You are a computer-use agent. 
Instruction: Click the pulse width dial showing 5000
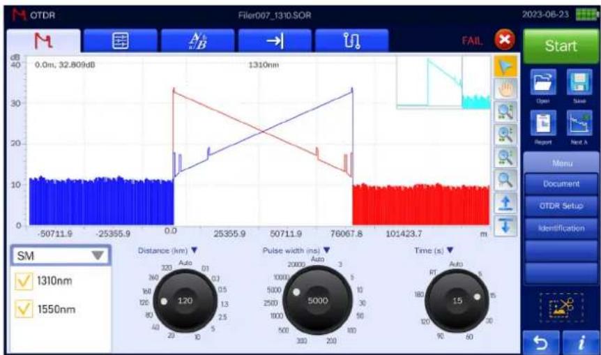(x=317, y=300)
